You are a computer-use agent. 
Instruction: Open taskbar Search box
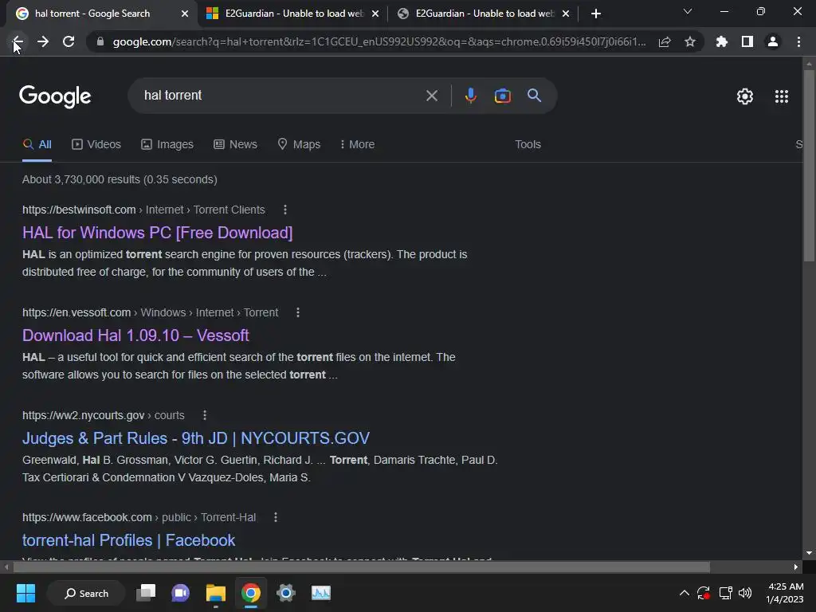coord(86,593)
